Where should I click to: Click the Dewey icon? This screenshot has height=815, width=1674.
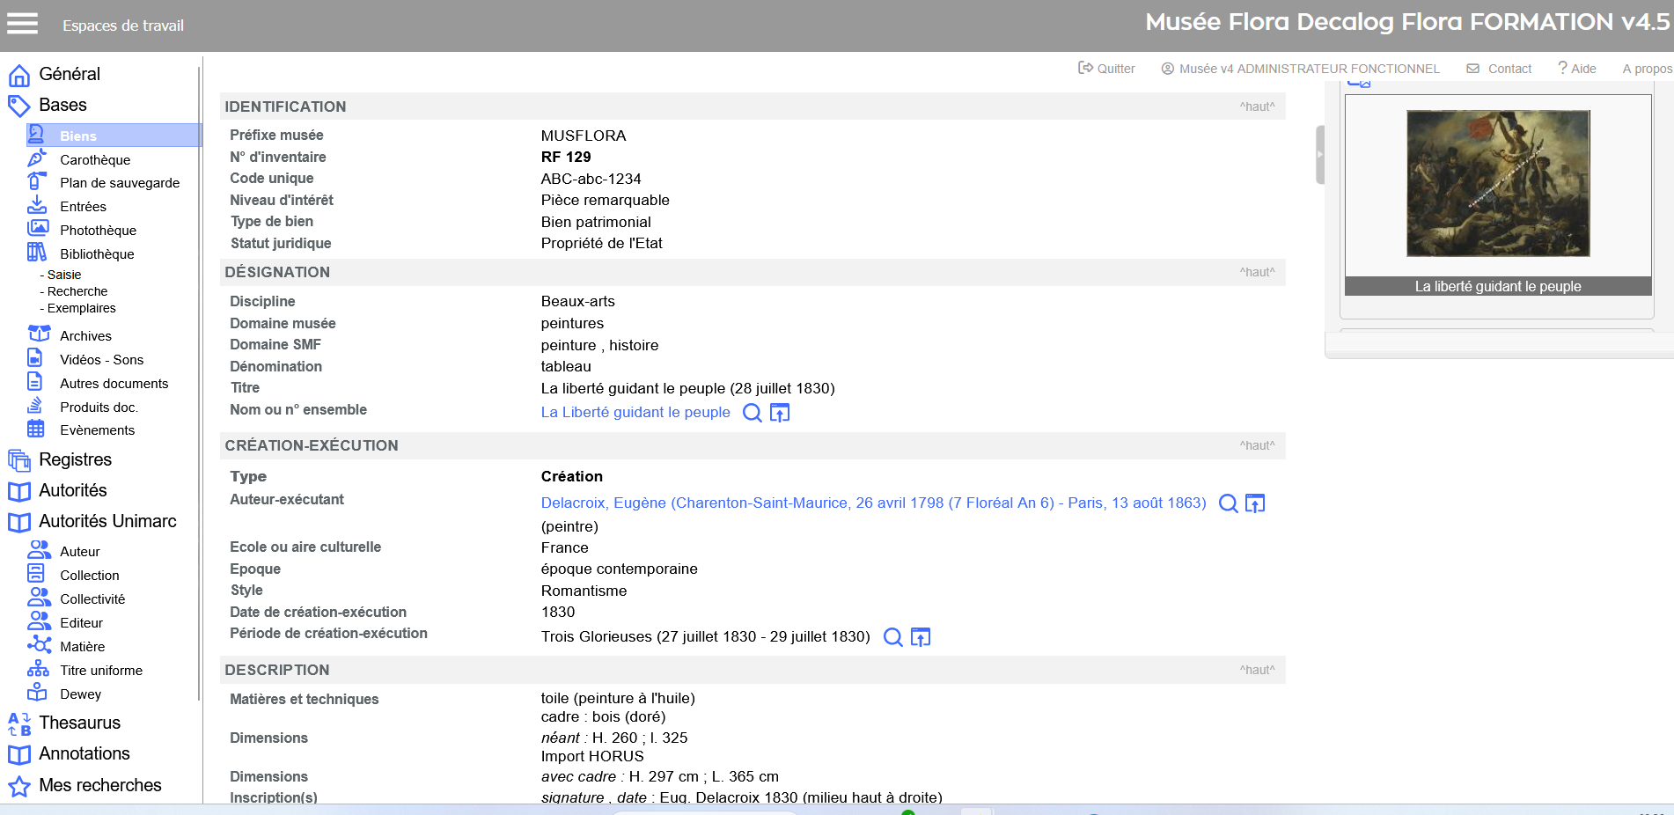click(x=37, y=693)
